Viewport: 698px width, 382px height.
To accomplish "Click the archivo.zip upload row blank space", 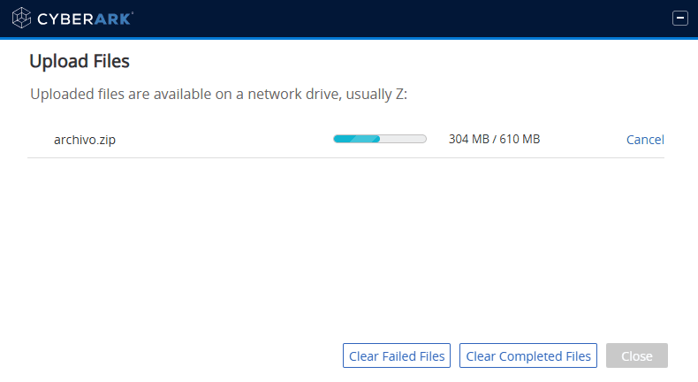I will tap(223, 140).
